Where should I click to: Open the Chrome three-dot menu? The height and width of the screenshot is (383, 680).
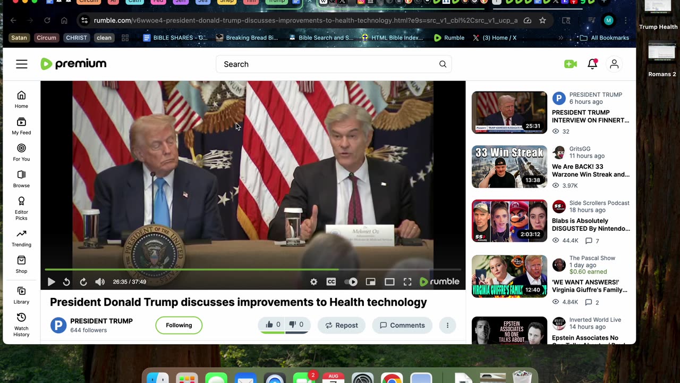tap(626, 21)
